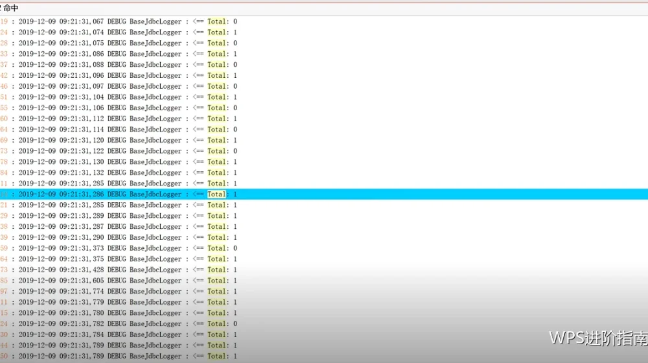
Task: Jump to the entry logged at 09:21:31,782
Action: tap(324, 323)
